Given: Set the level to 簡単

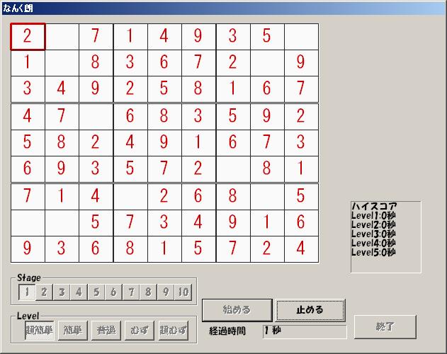Looking at the screenshot, I should (x=73, y=331).
